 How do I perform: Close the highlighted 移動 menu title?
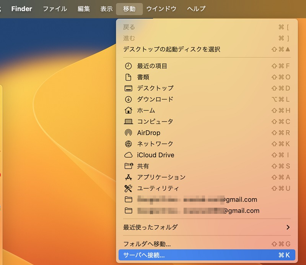(x=129, y=9)
